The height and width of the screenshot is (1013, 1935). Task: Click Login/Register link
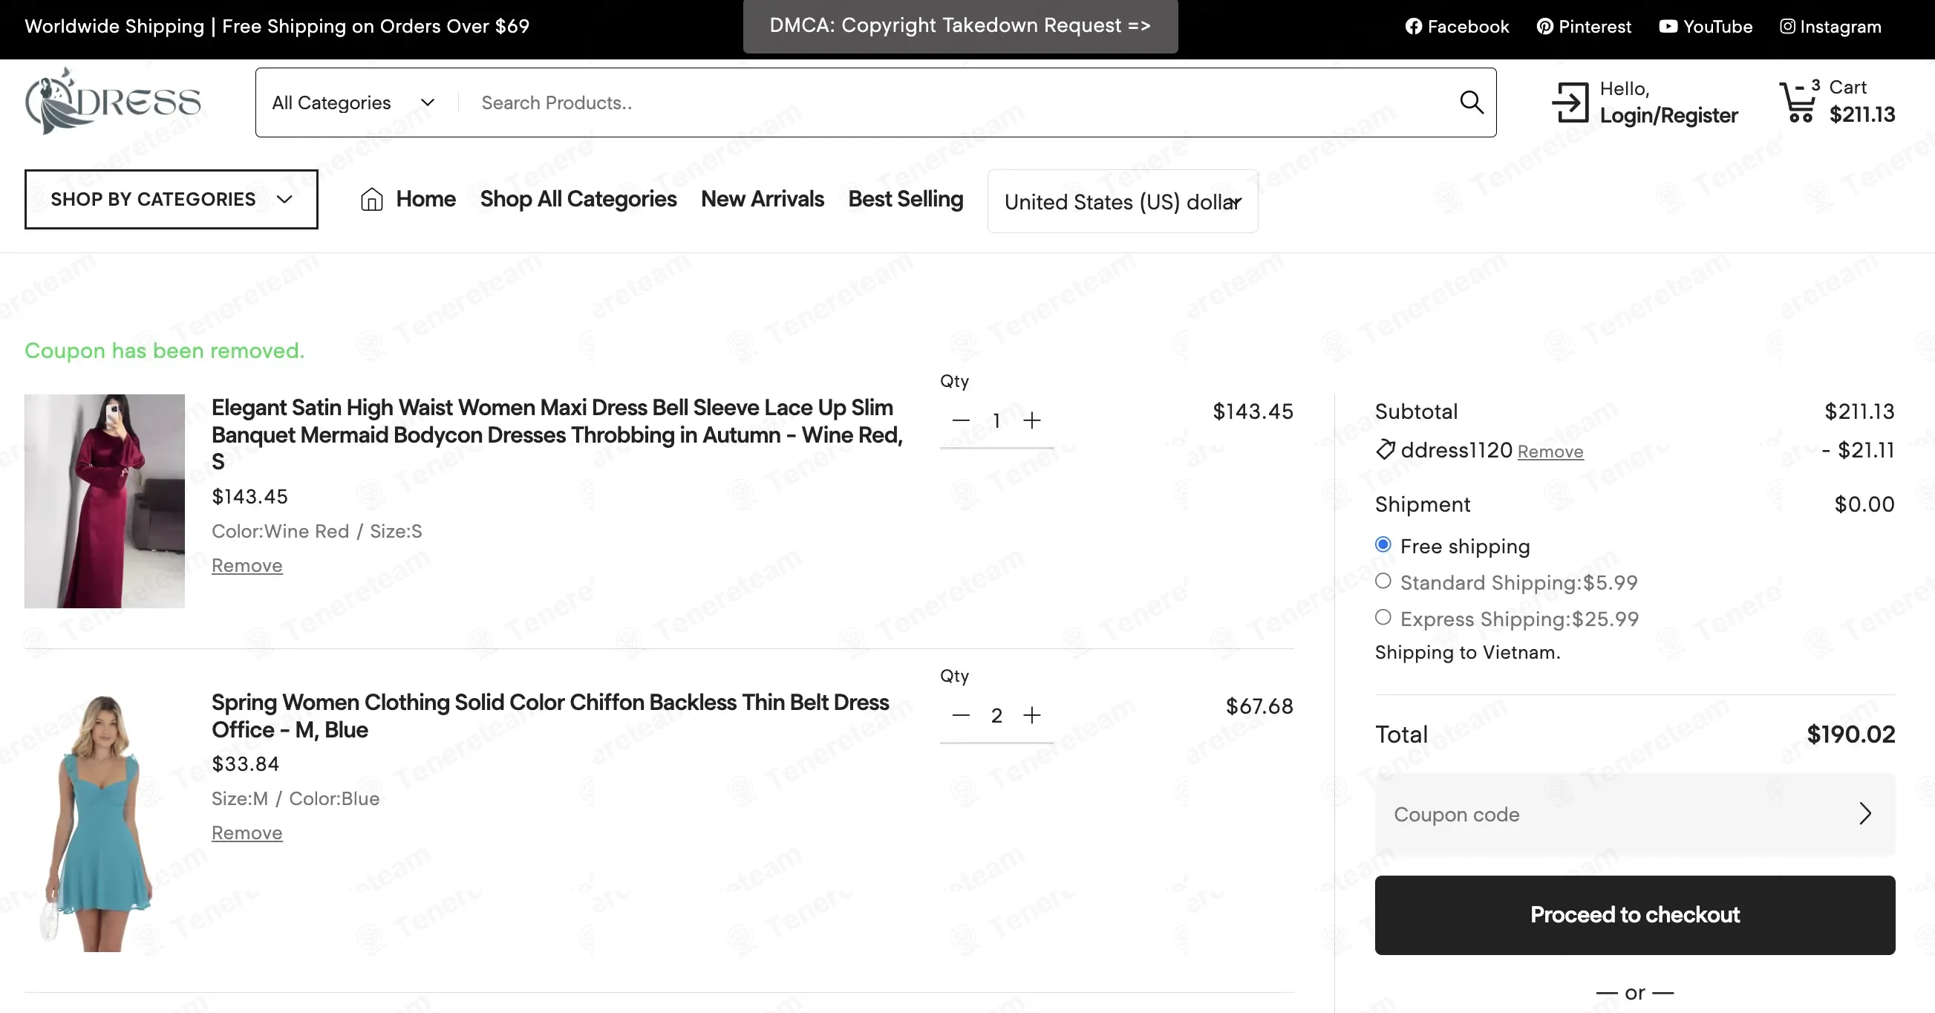(1668, 115)
